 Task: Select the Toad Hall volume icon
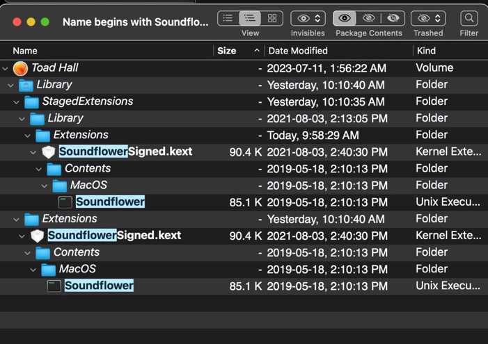tap(21, 68)
